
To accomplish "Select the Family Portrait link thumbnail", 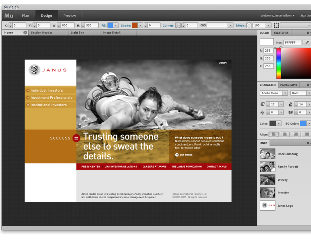I will point(267,166).
